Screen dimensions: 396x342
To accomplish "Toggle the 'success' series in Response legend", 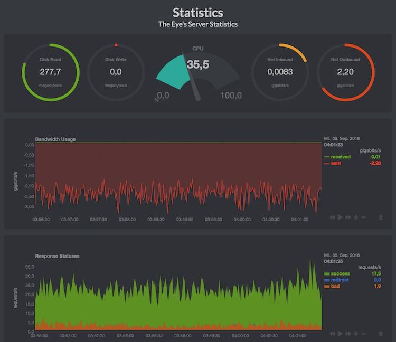I will click(x=340, y=273).
